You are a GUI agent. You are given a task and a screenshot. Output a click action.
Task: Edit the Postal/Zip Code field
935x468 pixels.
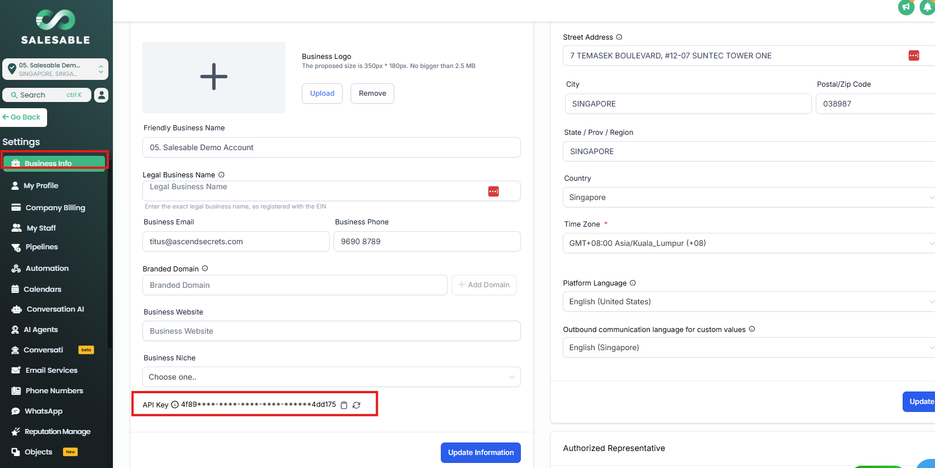[x=875, y=104]
